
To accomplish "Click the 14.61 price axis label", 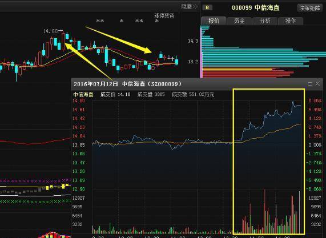I will [79, 110].
